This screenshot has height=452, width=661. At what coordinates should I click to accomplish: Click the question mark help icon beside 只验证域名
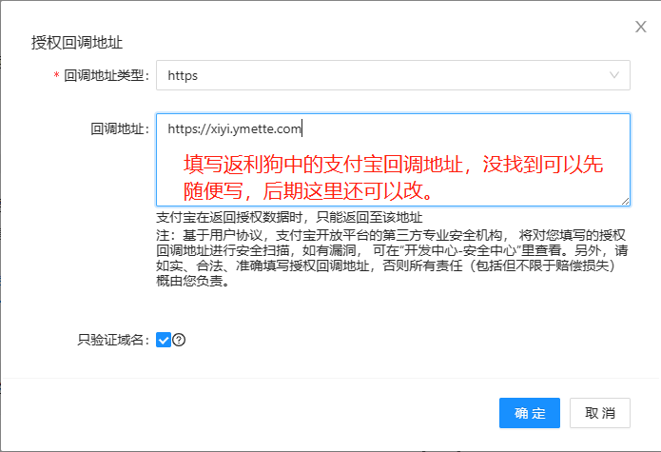(x=179, y=340)
